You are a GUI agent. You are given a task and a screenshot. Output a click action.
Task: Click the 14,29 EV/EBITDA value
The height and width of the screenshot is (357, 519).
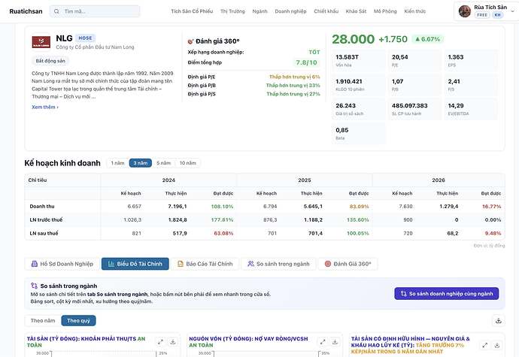(456, 105)
